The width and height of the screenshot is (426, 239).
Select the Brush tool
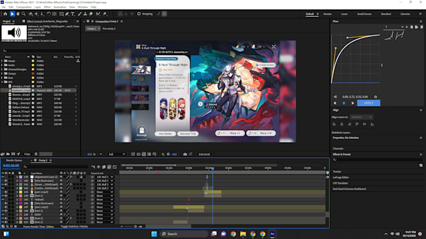pyautogui.click(x=80, y=14)
